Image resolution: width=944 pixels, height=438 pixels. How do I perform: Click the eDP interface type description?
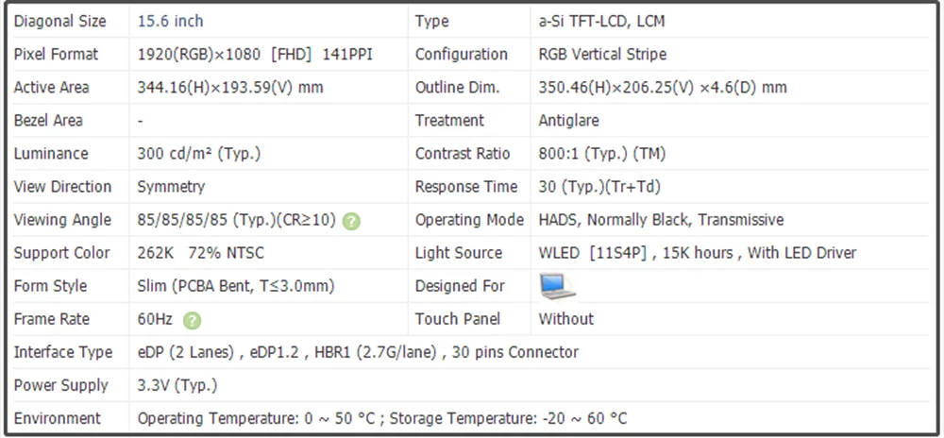tap(358, 352)
